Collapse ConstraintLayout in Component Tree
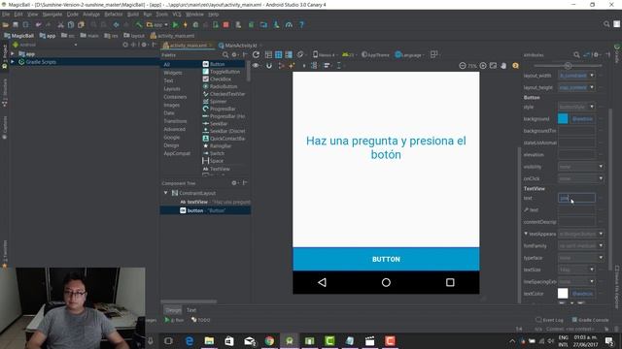 pos(166,193)
